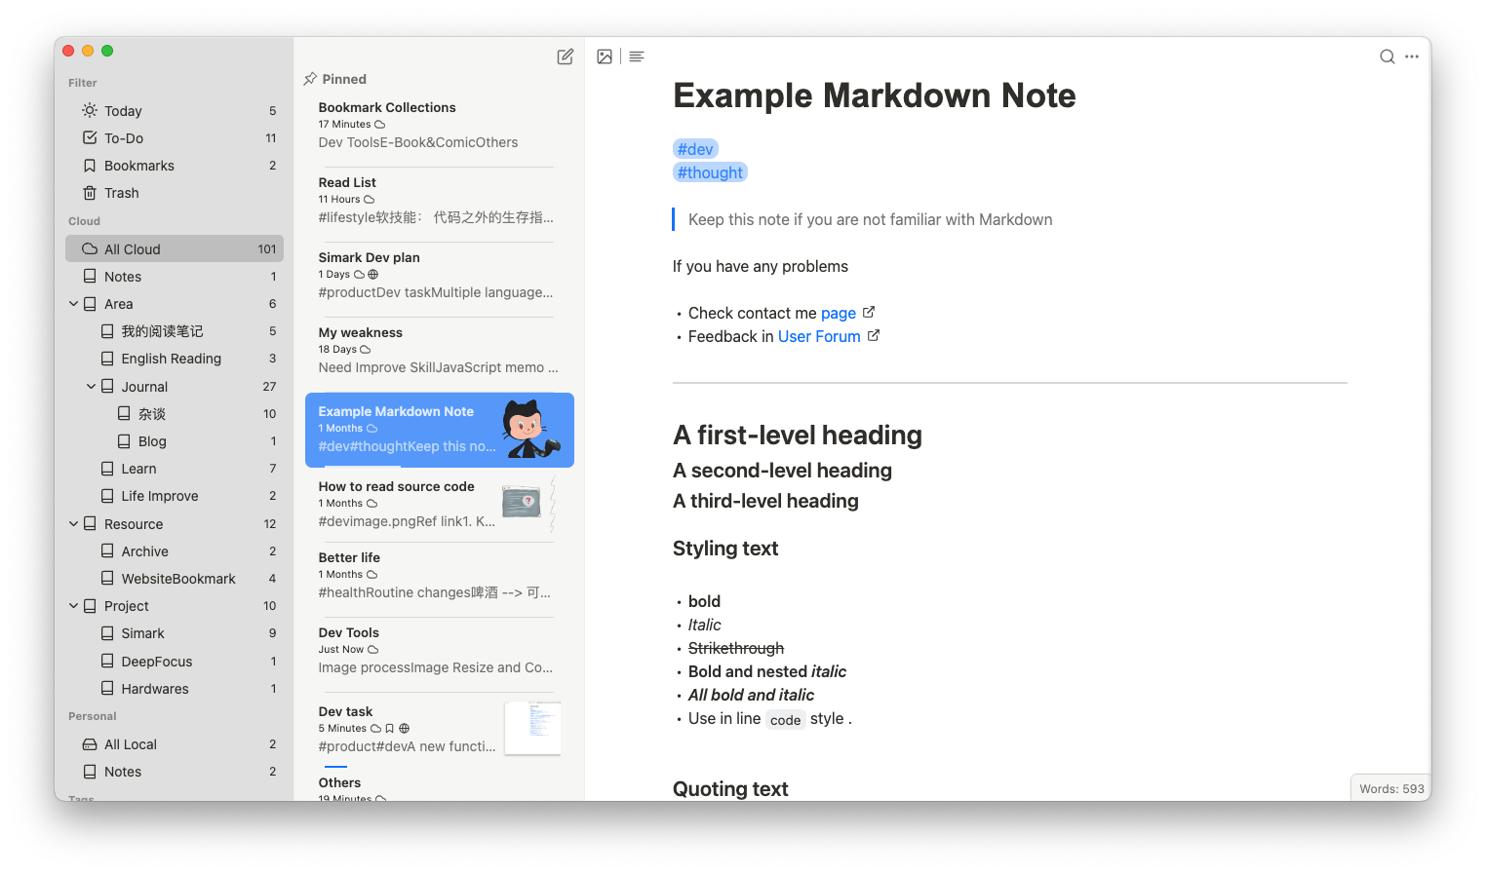This screenshot has width=1486, height=873.
Task: Collapse the Project section chevron
Action: (x=72, y=605)
